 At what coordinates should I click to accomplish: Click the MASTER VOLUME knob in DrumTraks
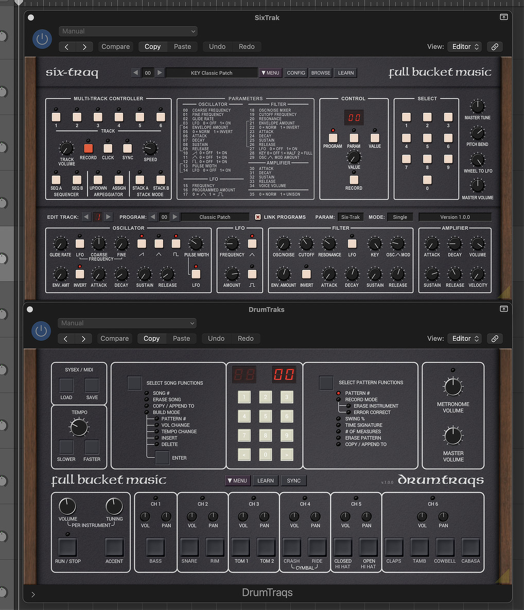[453, 435]
